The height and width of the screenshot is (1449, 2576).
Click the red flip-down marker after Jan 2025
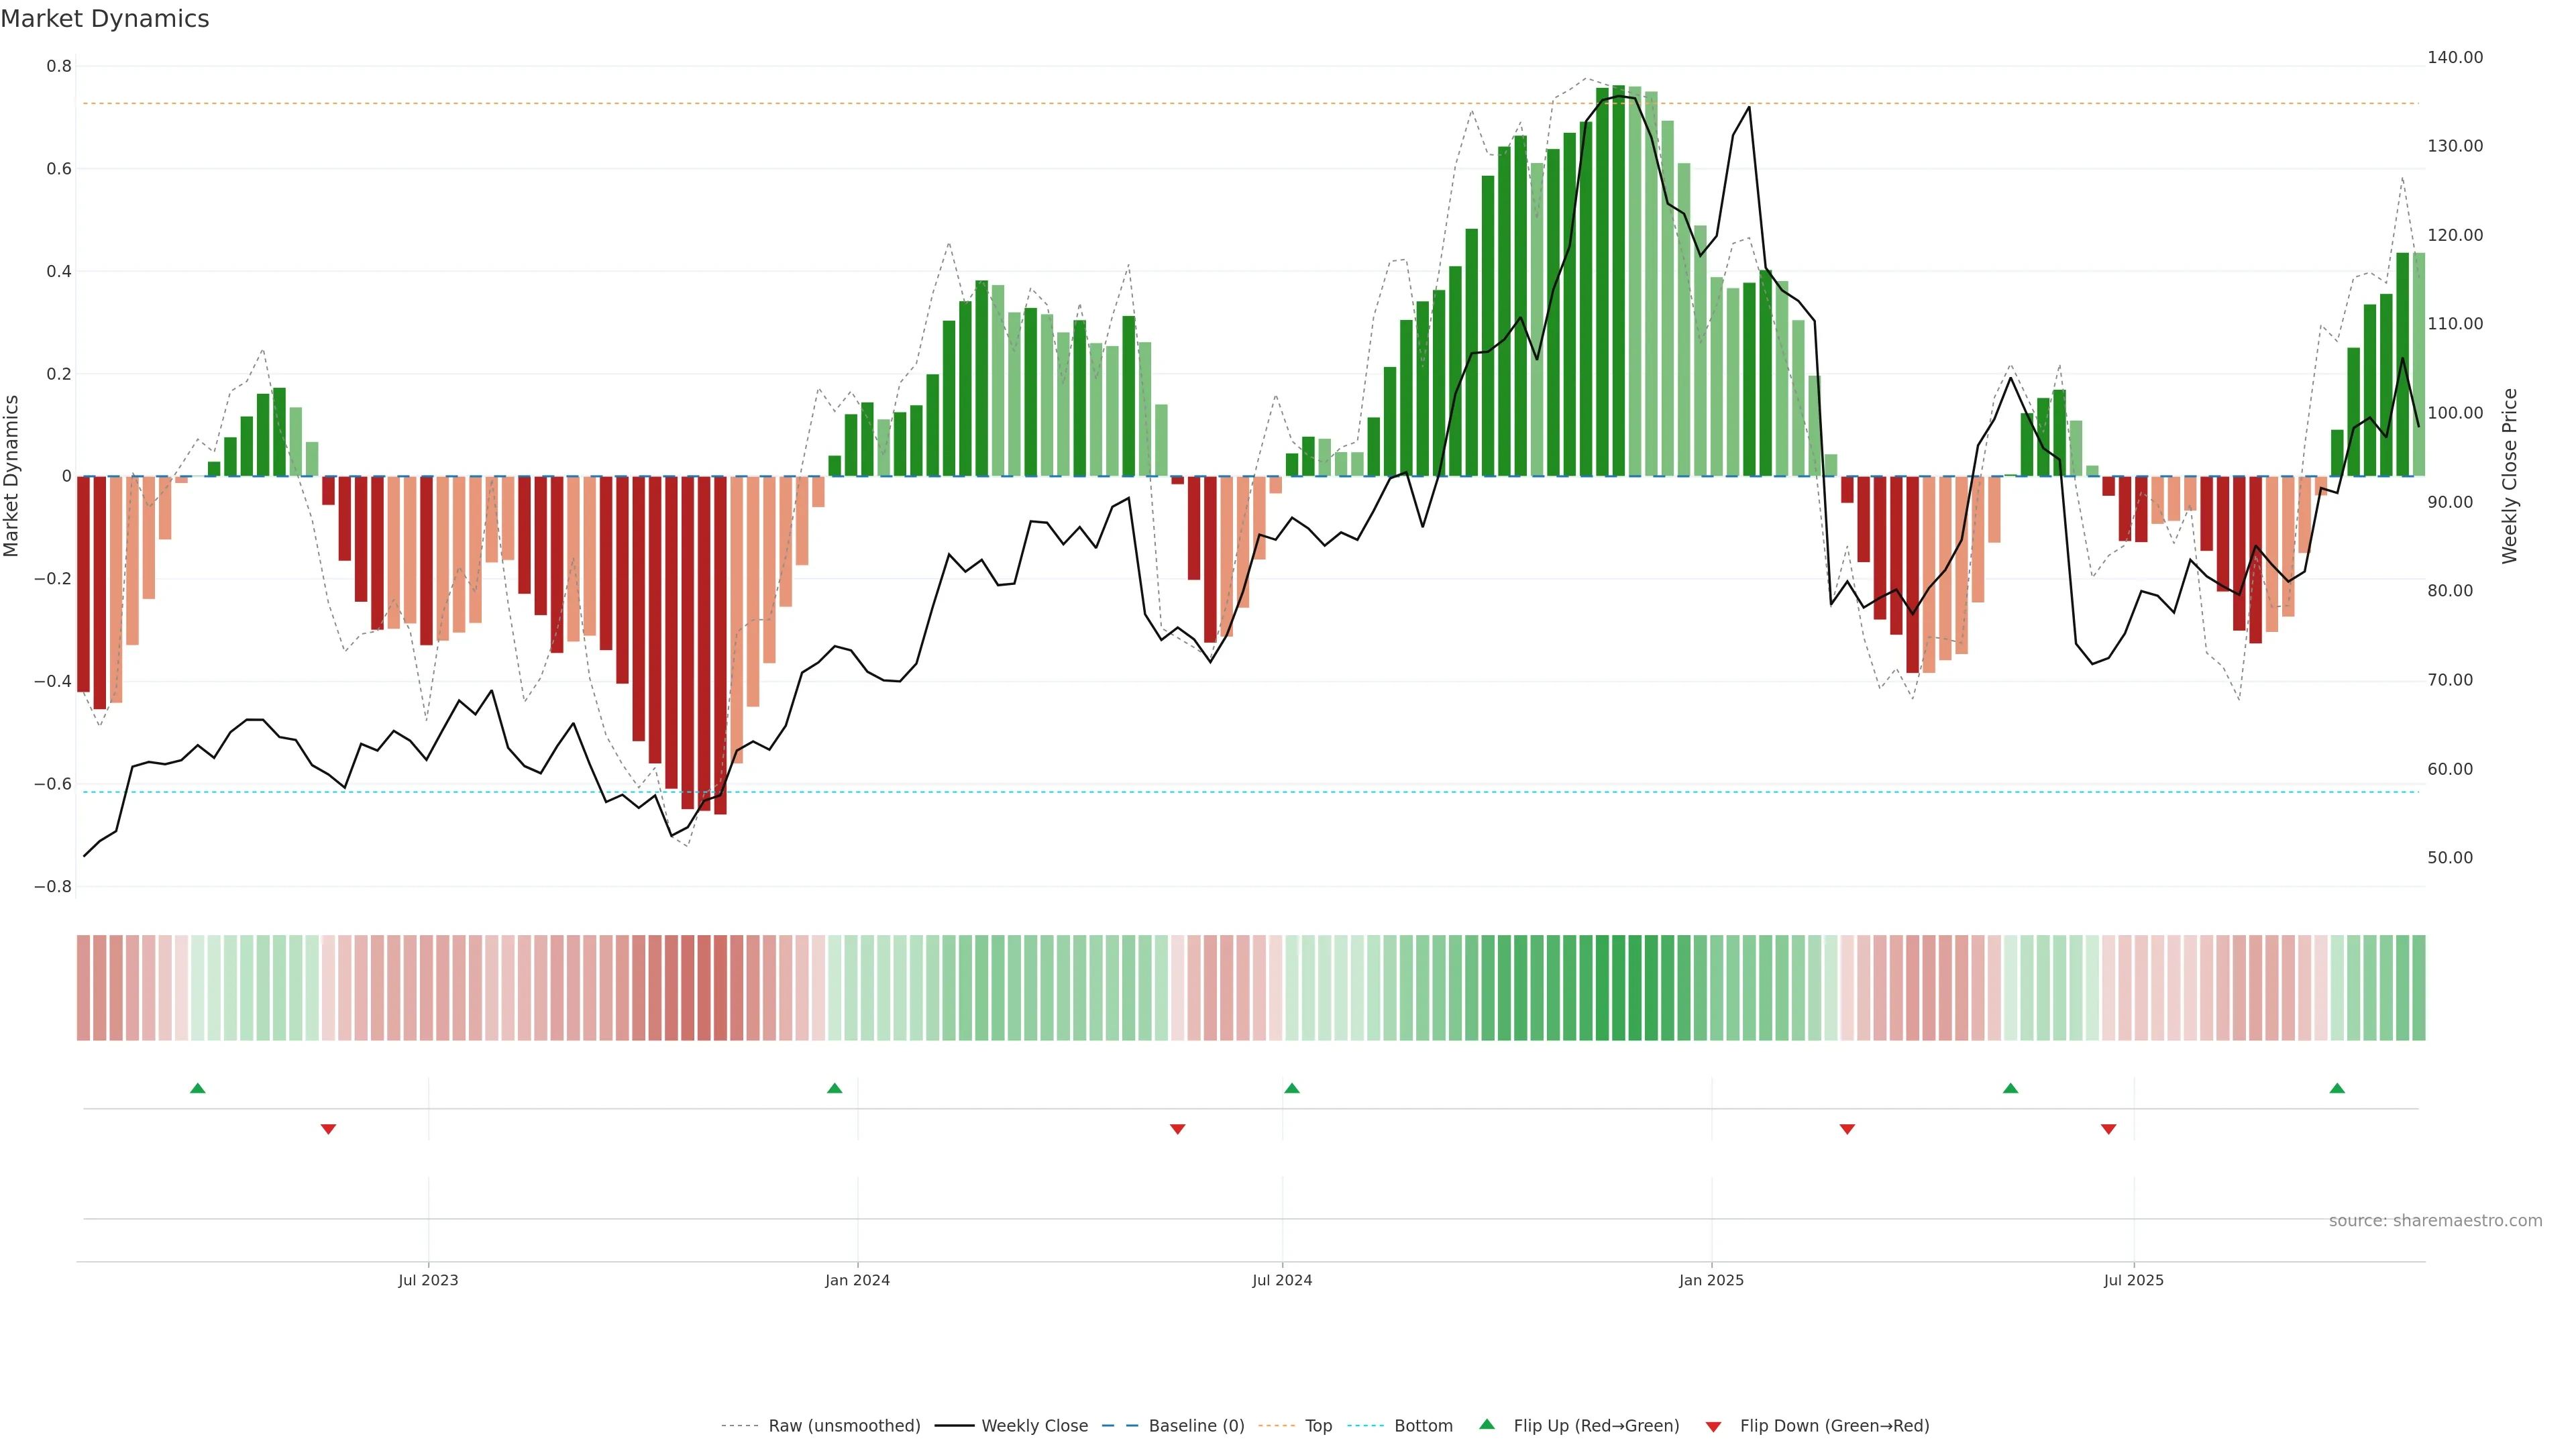pos(1847,1129)
